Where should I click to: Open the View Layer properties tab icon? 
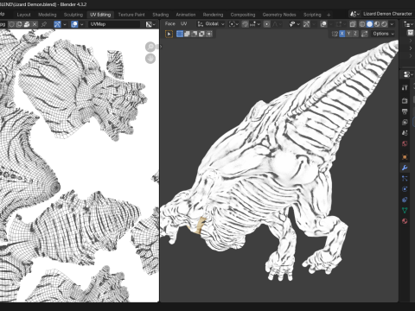point(405,122)
